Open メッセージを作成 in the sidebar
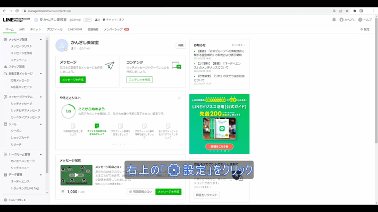Image resolution: width=378 pixels, height=212 pixels. (x=21, y=53)
